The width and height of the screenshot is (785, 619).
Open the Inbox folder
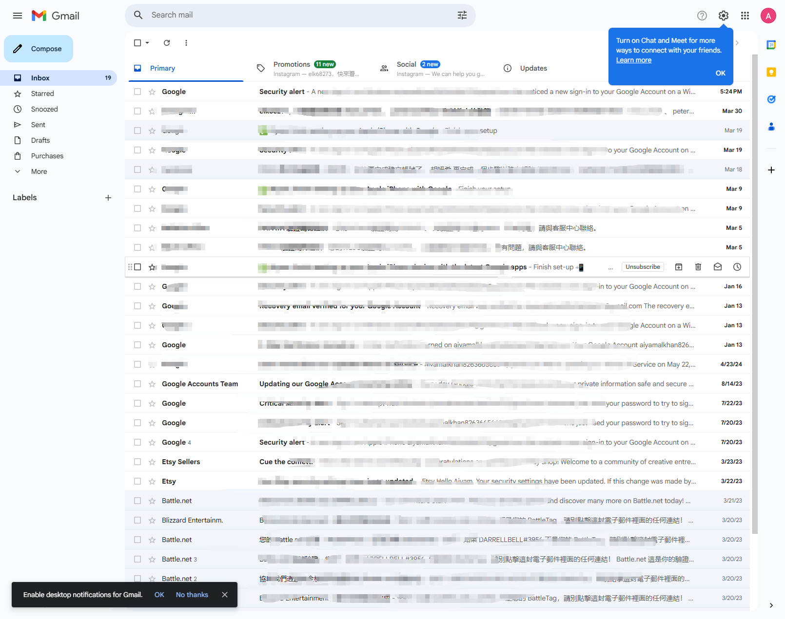pos(59,78)
